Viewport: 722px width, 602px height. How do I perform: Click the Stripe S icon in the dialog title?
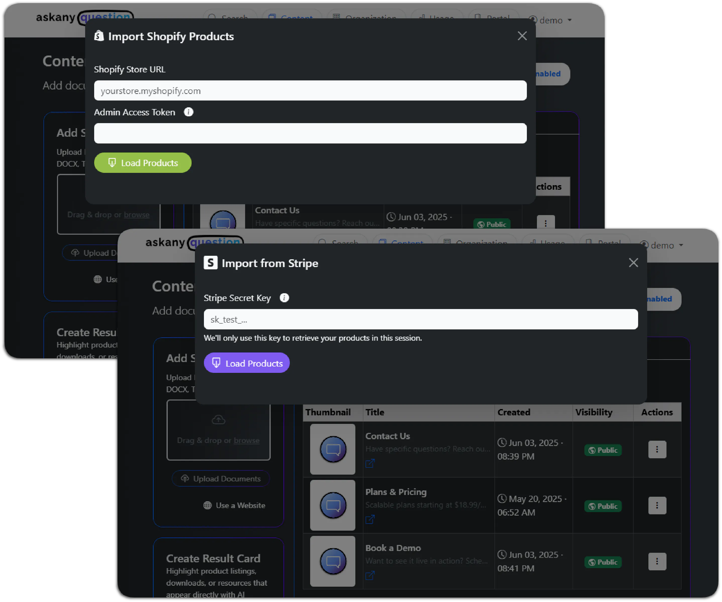point(210,263)
